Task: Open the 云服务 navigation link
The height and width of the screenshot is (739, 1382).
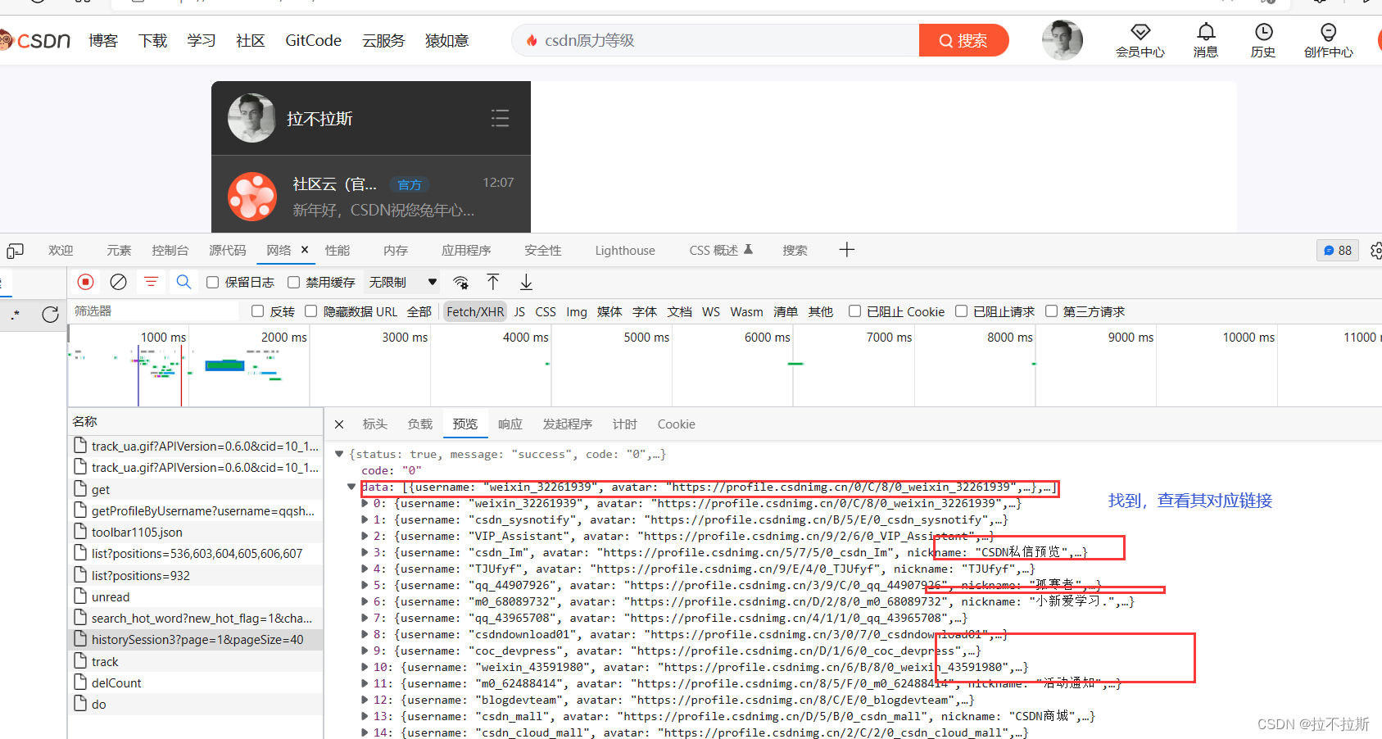Action: coord(383,40)
